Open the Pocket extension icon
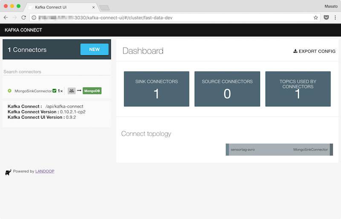Viewport: 341px width, 219px height. [326, 17]
